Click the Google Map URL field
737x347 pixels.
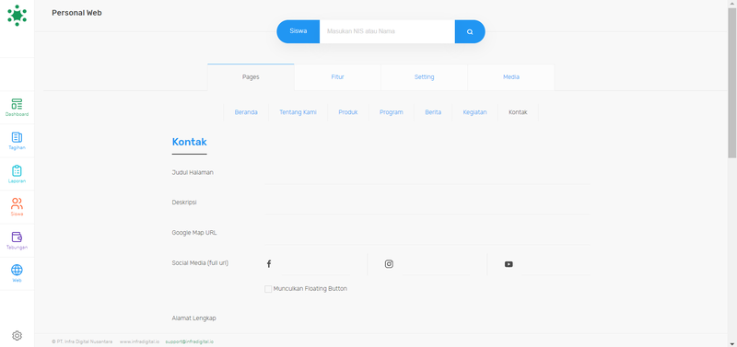427,233
